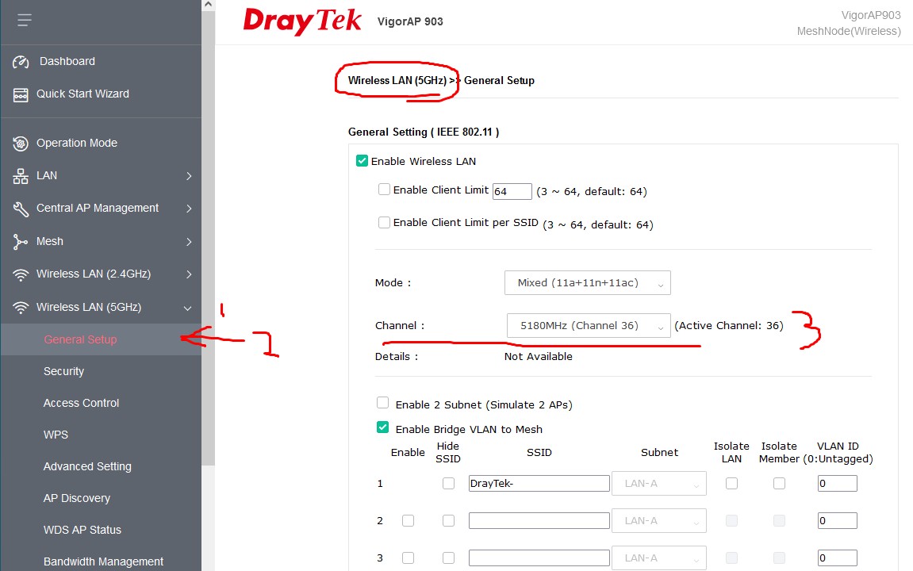This screenshot has height=571, width=913.
Task: Click the sidebar vertical scrollbar
Action: (209, 238)
